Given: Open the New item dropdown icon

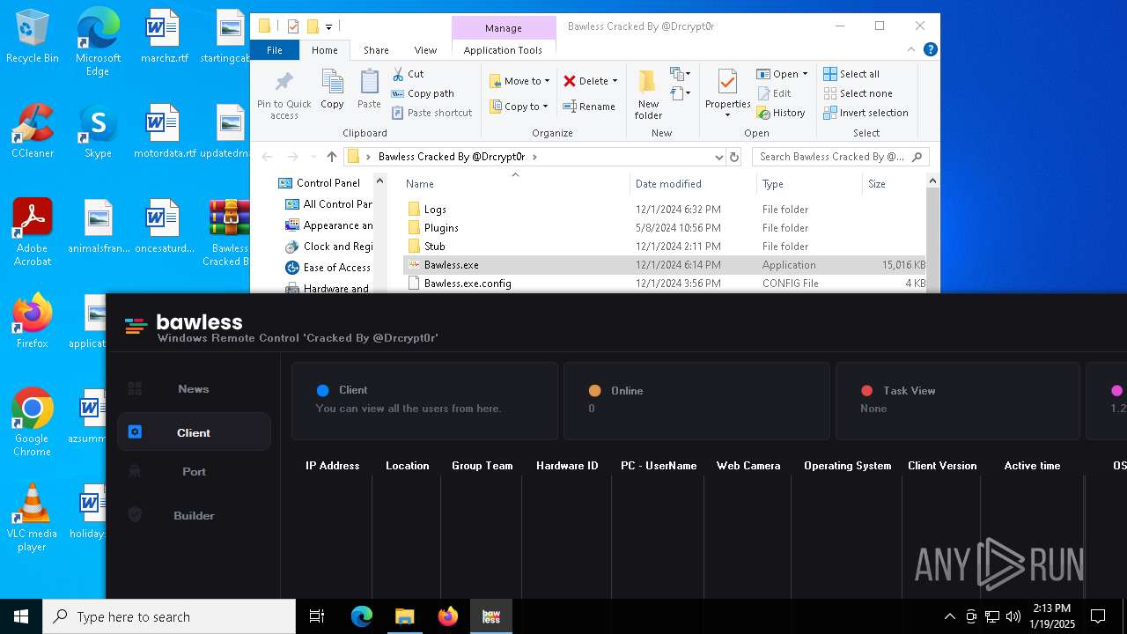Looking at the screenshot, I should point(681,74).
